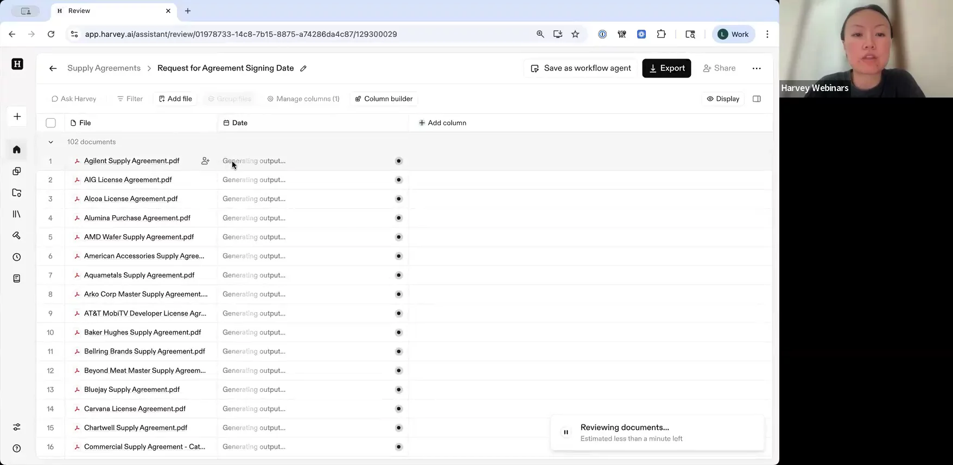
Task: Open Alumina Purchase Agreement.pdf
Action: point(137,218)
